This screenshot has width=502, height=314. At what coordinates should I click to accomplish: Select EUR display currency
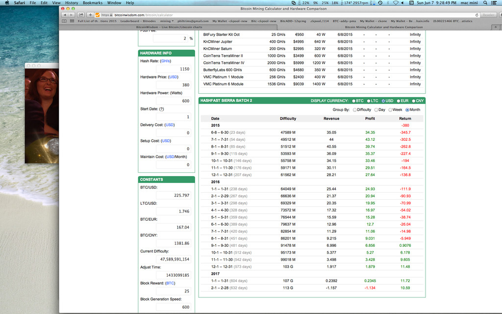point(399,101)
